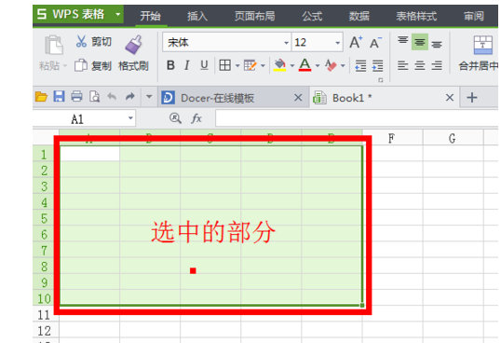The width and height of the screenshot is (501, 343).
Task: Click the Paste clipboard icon
Action: pyautogui.click(x=54, y=45)
